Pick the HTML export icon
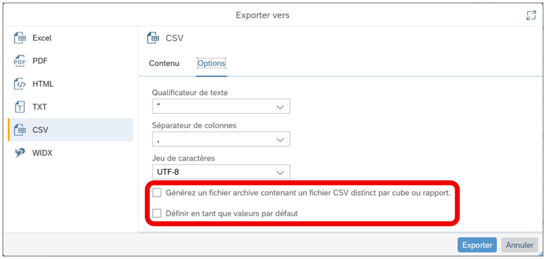 [x=20, y=84]
